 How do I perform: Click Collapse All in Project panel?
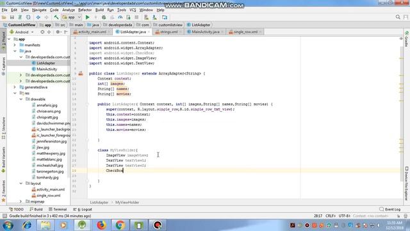click(49, 32)
